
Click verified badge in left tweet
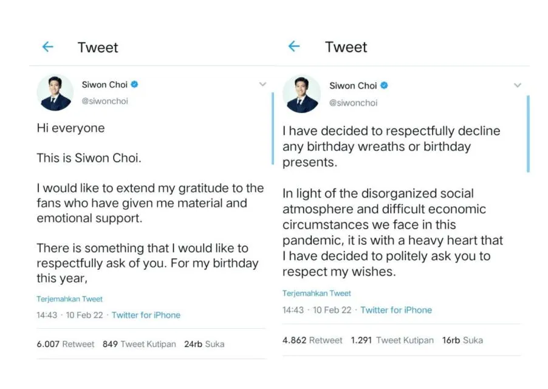coord(134,84)
